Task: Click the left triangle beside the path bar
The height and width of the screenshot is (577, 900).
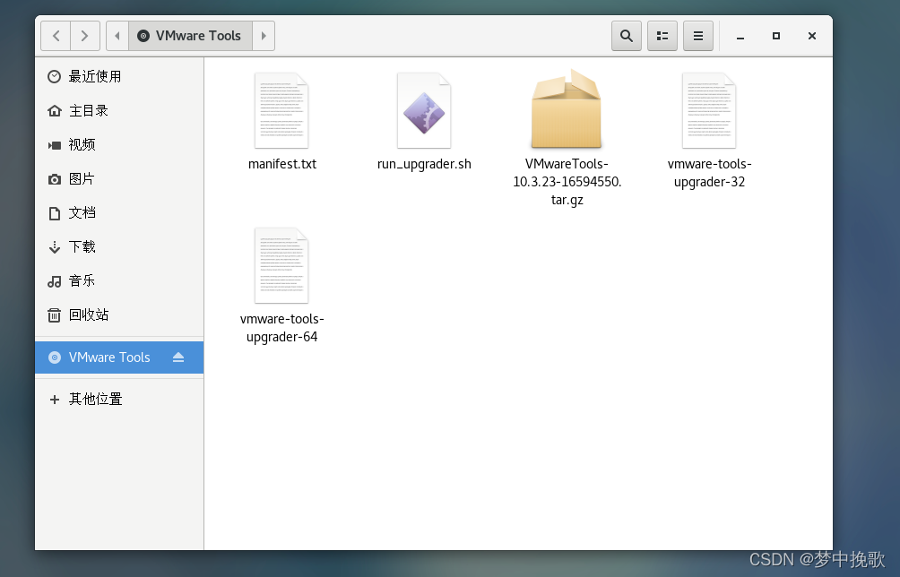Action: point(117,36)
